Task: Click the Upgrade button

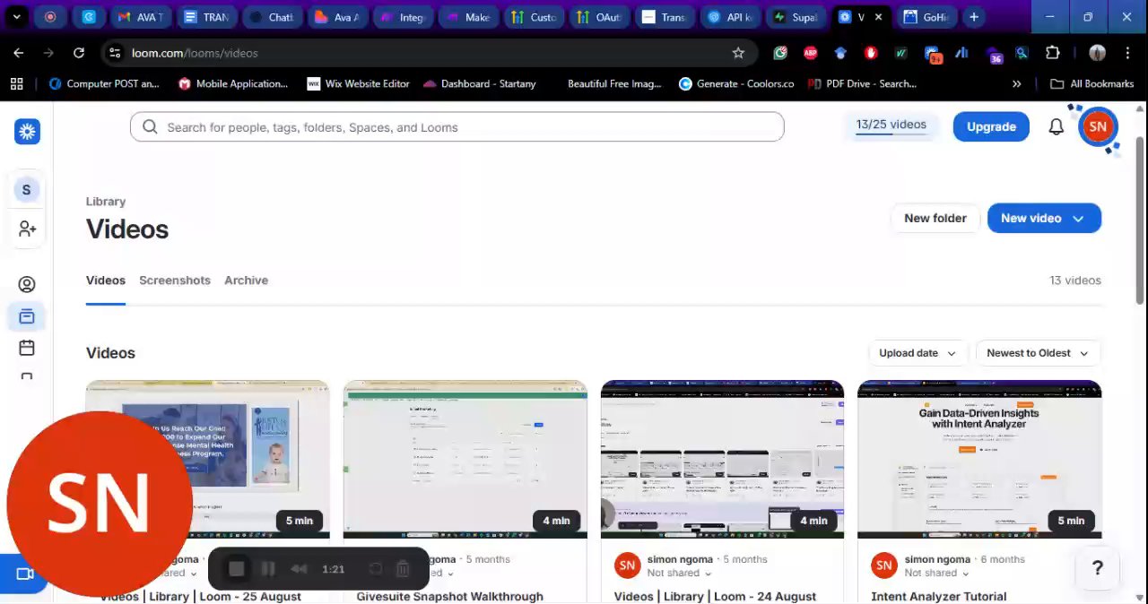Action: (991, 127)
